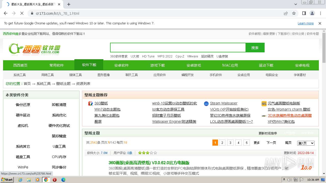Click 更多 pages link

257,143
